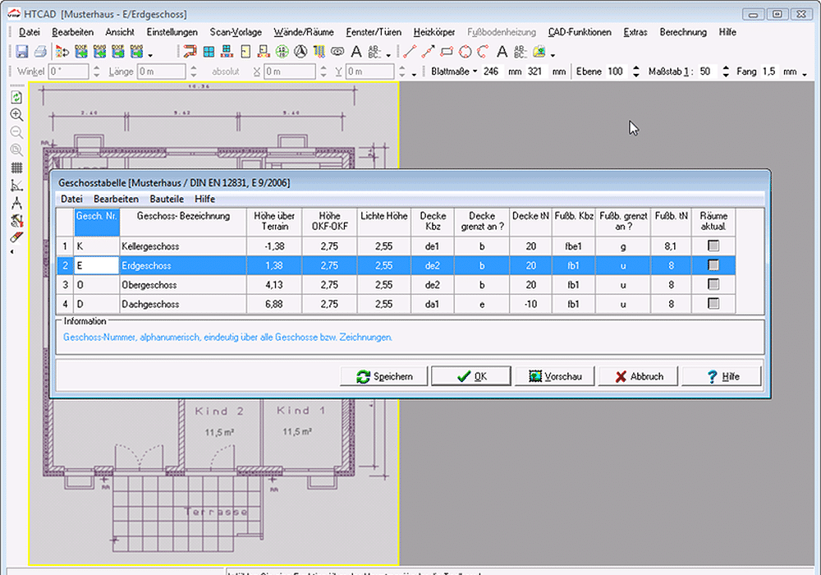
Task: Open the Wände/Räume menu
Action: (304, 32)
